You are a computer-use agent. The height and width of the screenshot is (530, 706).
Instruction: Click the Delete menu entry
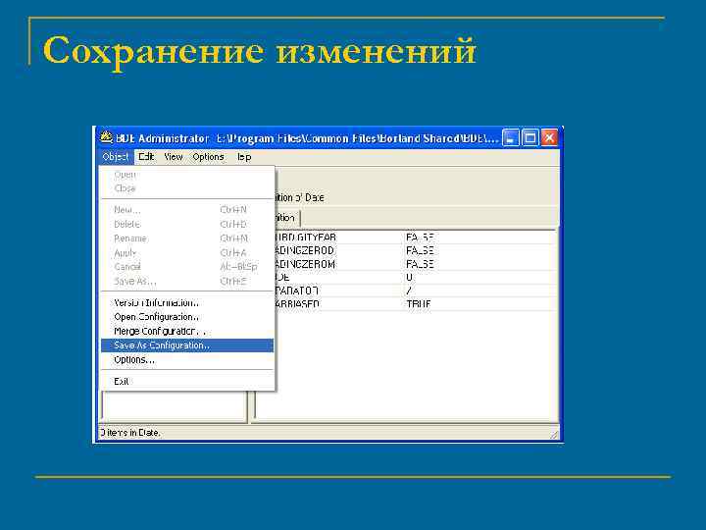[187, 224]
